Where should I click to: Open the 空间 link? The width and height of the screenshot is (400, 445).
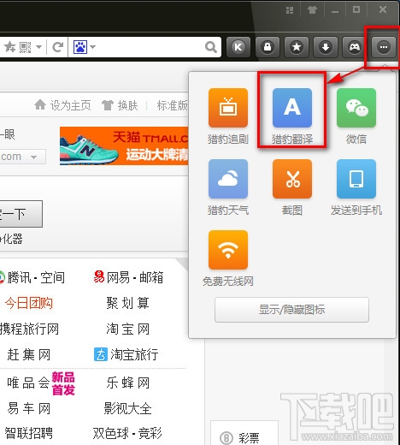coord(53,277)
